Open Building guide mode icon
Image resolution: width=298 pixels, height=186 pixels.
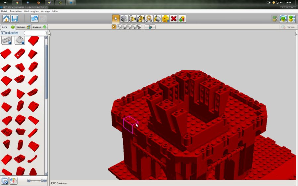291,19
